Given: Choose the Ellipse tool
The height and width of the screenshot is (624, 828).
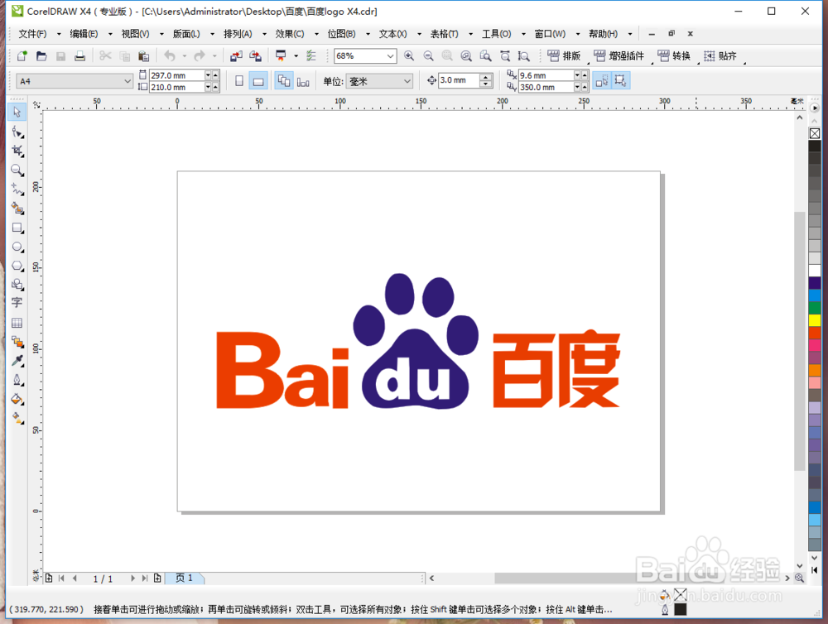Looking at the screenshot, I should point(17,247).
